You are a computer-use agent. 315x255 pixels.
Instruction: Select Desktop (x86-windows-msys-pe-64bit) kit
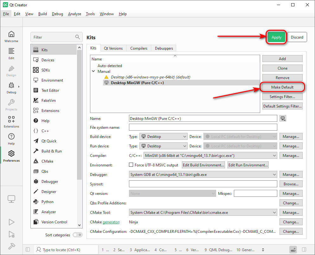click(x=151, y=77)
